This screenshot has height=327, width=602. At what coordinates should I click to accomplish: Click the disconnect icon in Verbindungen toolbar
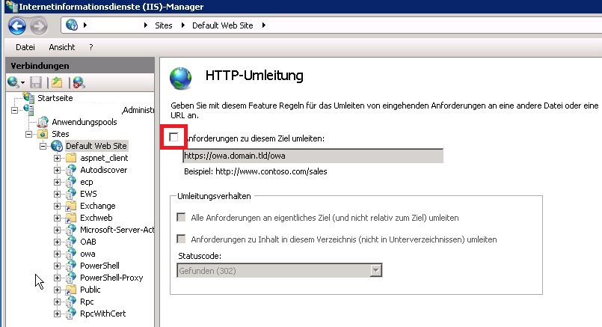click(x=78, y=82)
